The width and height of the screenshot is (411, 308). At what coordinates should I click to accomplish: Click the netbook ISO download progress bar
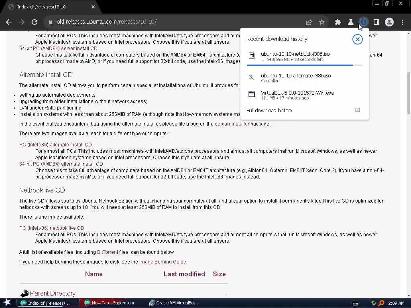pyautogui.click(x=304, y=65)
